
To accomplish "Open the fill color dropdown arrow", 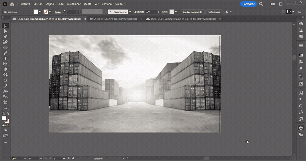I will pyautogui.click(x=40, y=12).
